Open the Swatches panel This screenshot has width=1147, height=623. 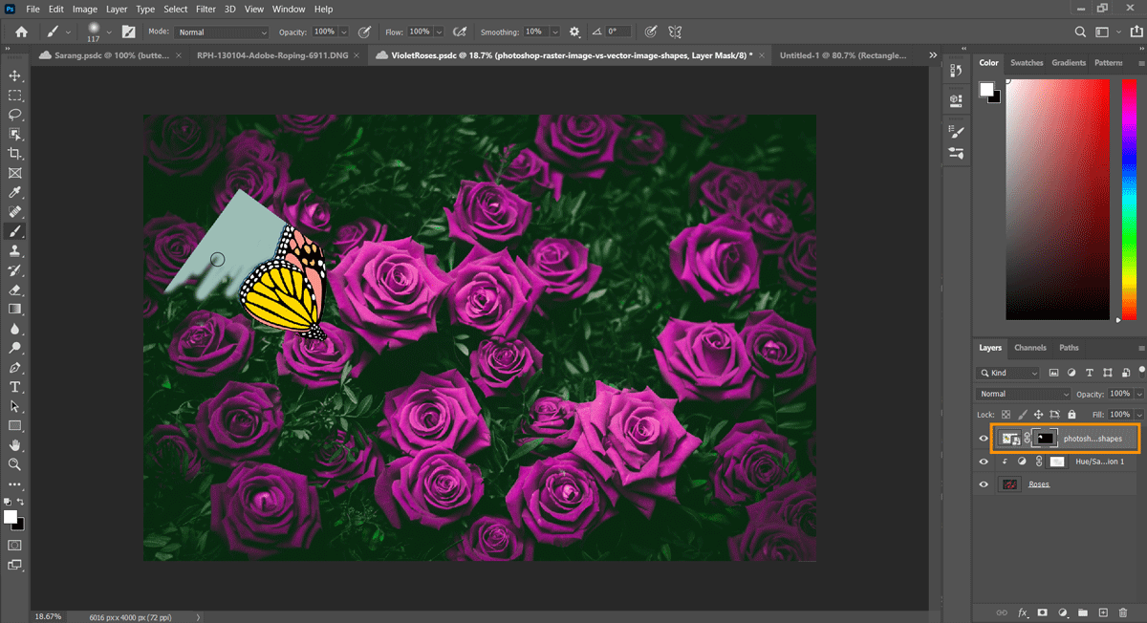point(1027,62)
